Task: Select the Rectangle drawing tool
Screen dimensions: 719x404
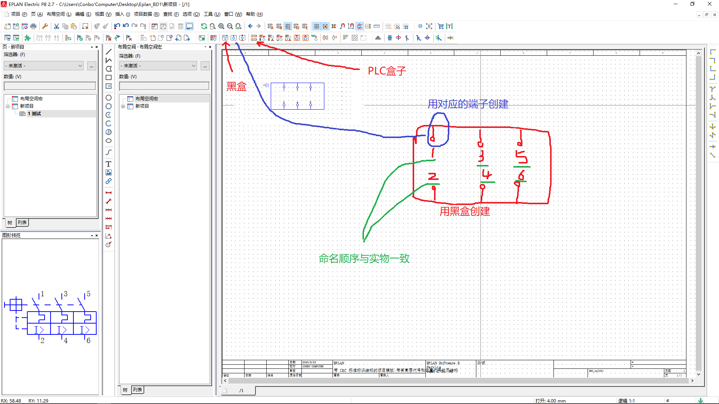Action: [x=109, y=77]
